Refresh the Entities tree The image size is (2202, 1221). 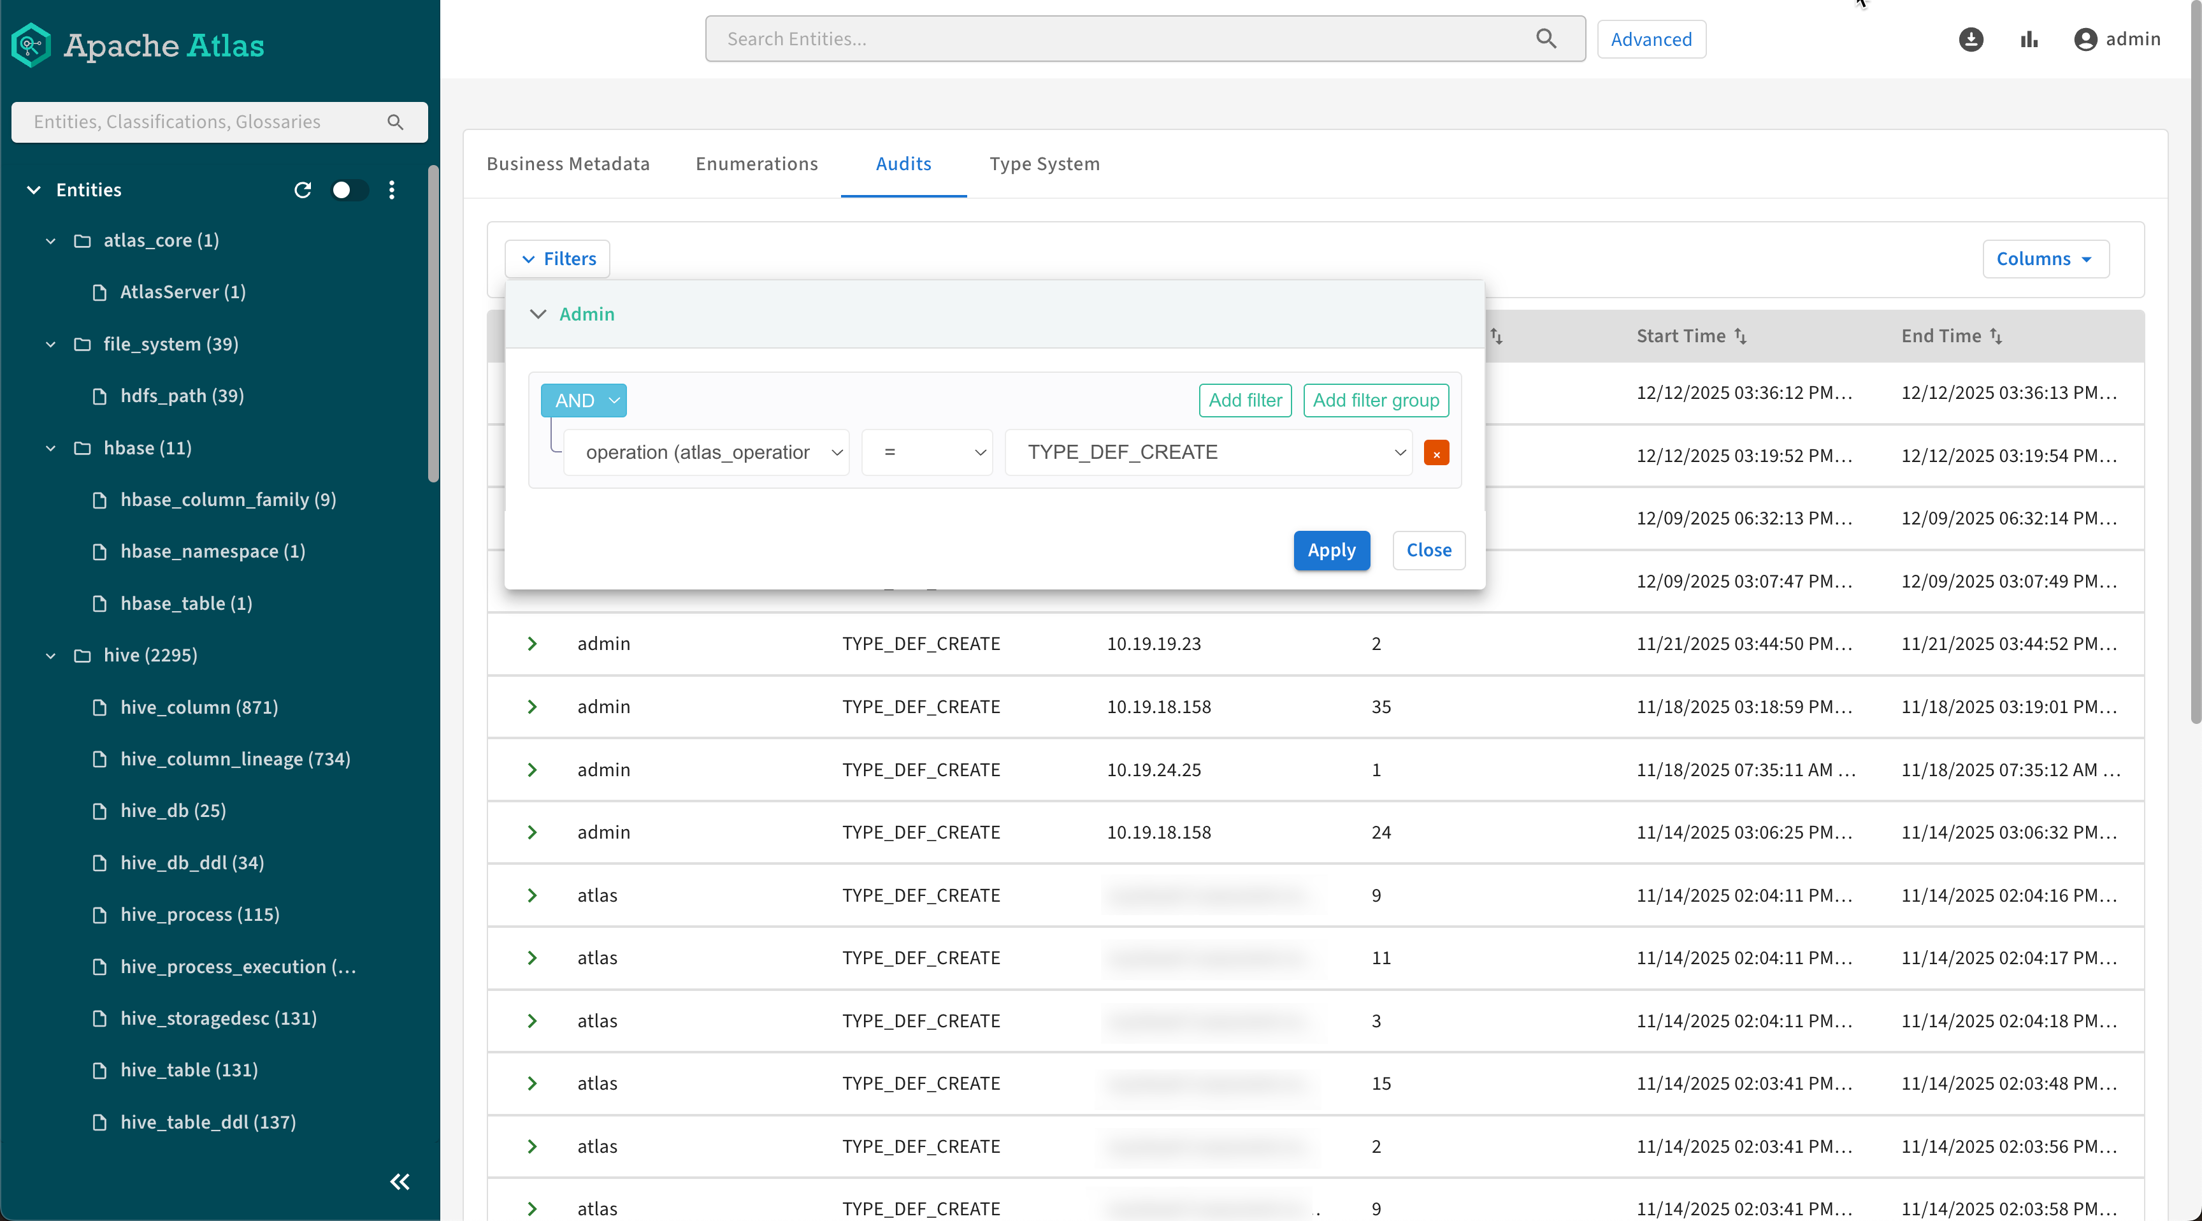tap(303, 190)
